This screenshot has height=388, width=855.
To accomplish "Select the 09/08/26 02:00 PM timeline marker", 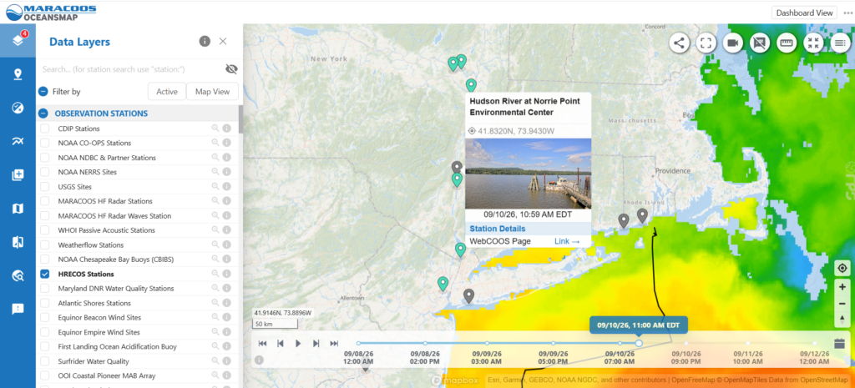I will pos(425,343).
